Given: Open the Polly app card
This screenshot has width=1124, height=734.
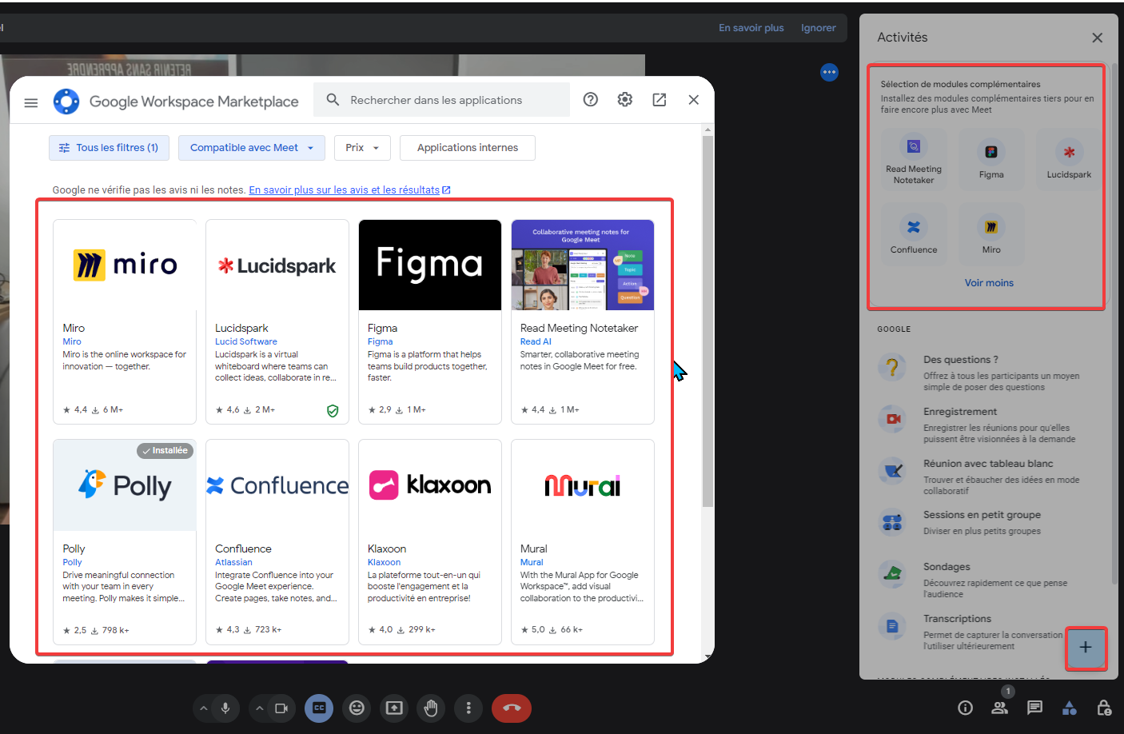Looking at the screenshot, I should 125,542.
